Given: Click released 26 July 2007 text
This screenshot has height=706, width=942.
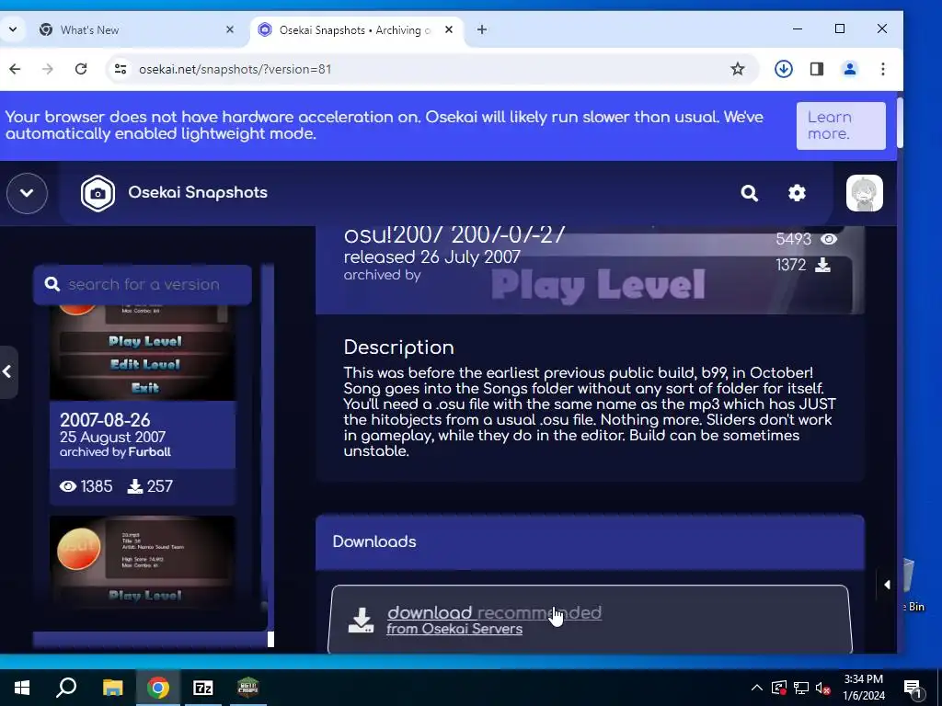Looking at the screenshot, I should [x=432, y=257].
